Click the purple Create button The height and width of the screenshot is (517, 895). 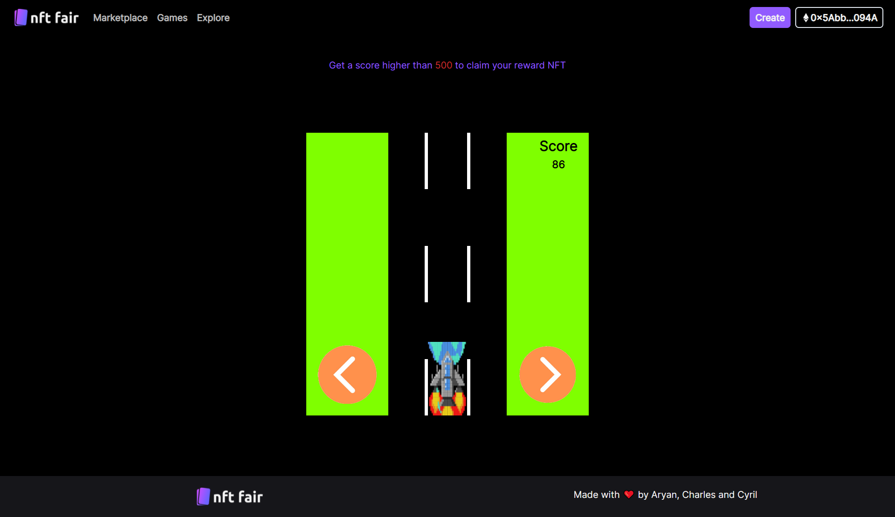coord(770,18)
